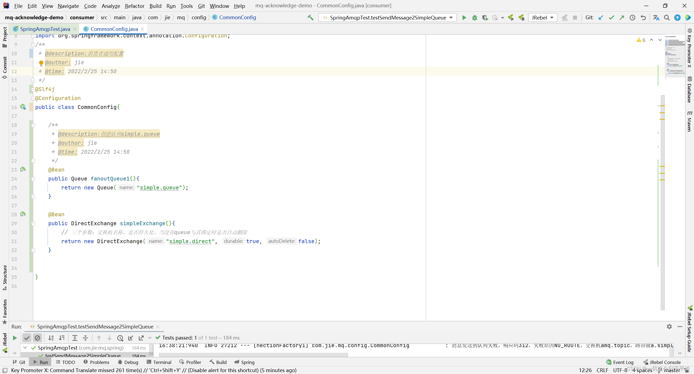Open Git history clock icon
Viewport: 694px width, 374px height.
tap(632, 18)
